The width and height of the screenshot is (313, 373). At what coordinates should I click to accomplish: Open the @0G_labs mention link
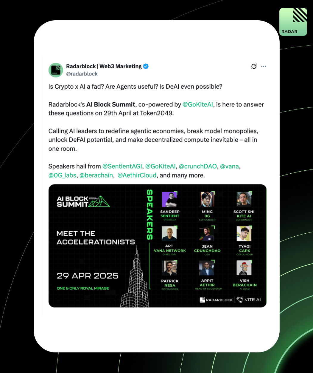pyautogui.click(x=63, y=175)
